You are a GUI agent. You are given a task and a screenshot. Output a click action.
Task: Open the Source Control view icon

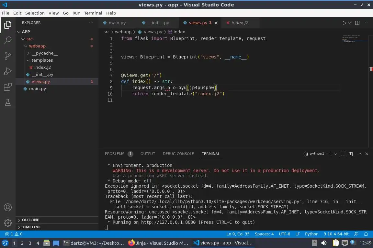[8, 56]
